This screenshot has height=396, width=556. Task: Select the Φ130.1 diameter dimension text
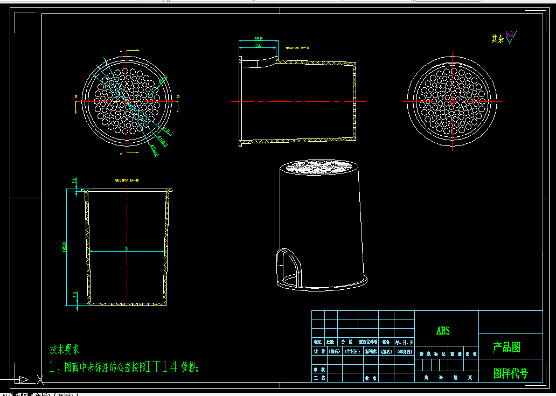point(167,131)
